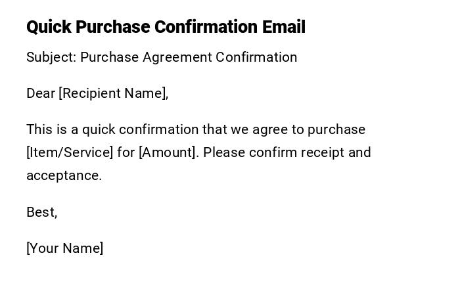Click the word "for" before [Amount]
The width and height of the screenshot is (460, 289).
pyautogui.click(x=126, y=152)
